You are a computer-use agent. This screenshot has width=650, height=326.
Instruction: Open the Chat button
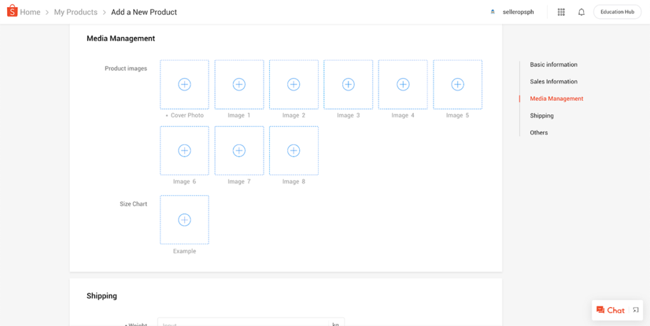coord(611,310)
